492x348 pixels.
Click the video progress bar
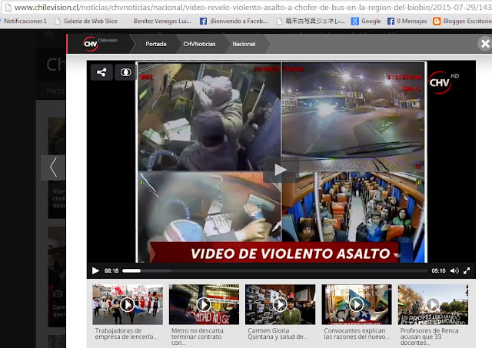coord(274,270)
